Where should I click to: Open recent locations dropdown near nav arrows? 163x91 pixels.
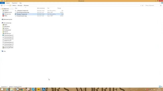point(6,6)
